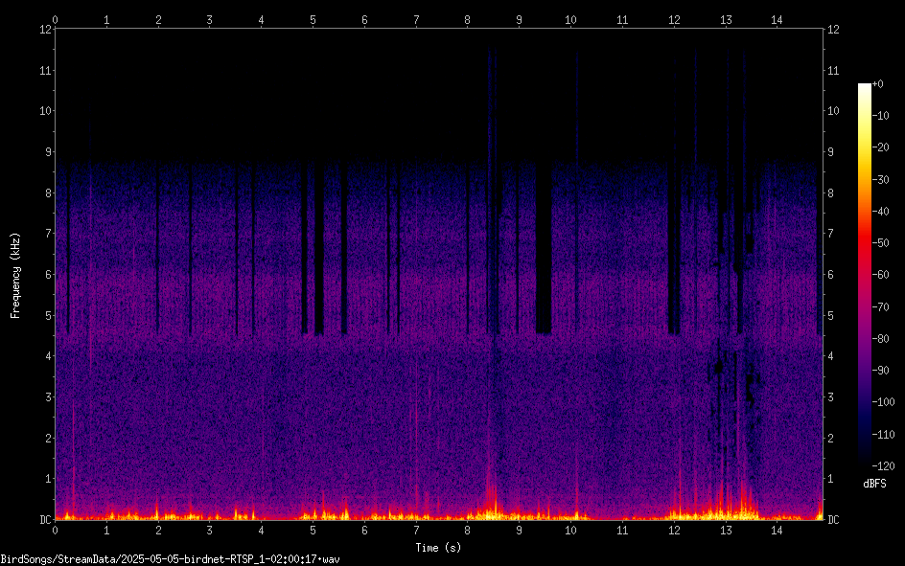Click the "-80" color scale label

(881, 339)
